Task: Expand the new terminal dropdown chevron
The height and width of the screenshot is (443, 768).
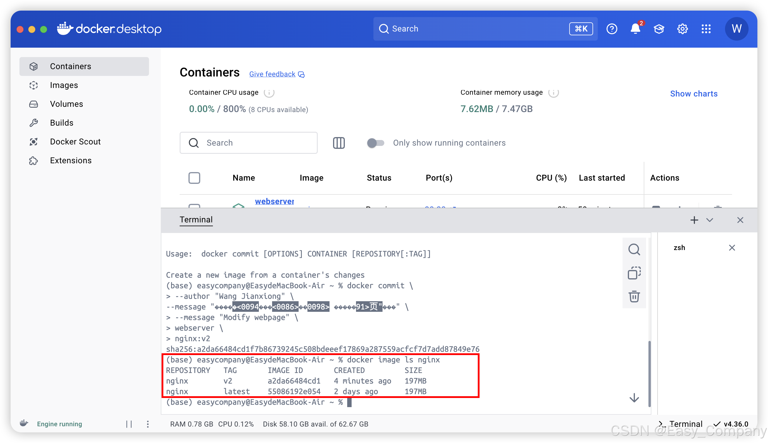Action: pyautogui.click(x=709, y=220)
